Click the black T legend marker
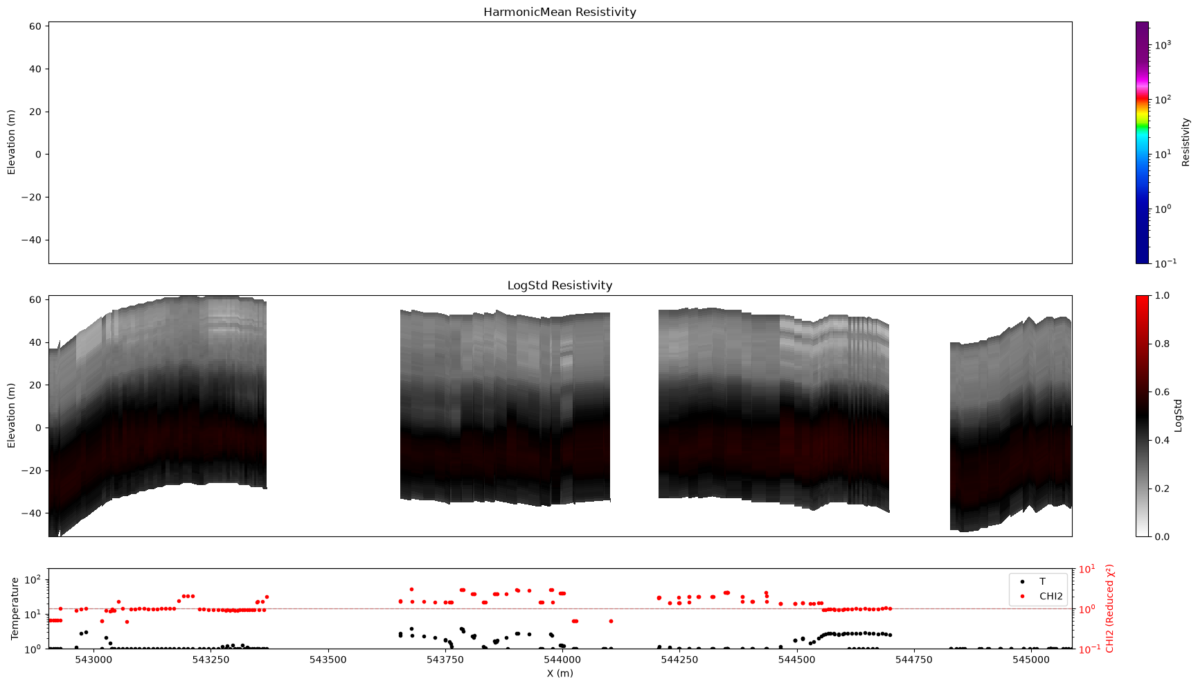 (x=1022, y=582)
